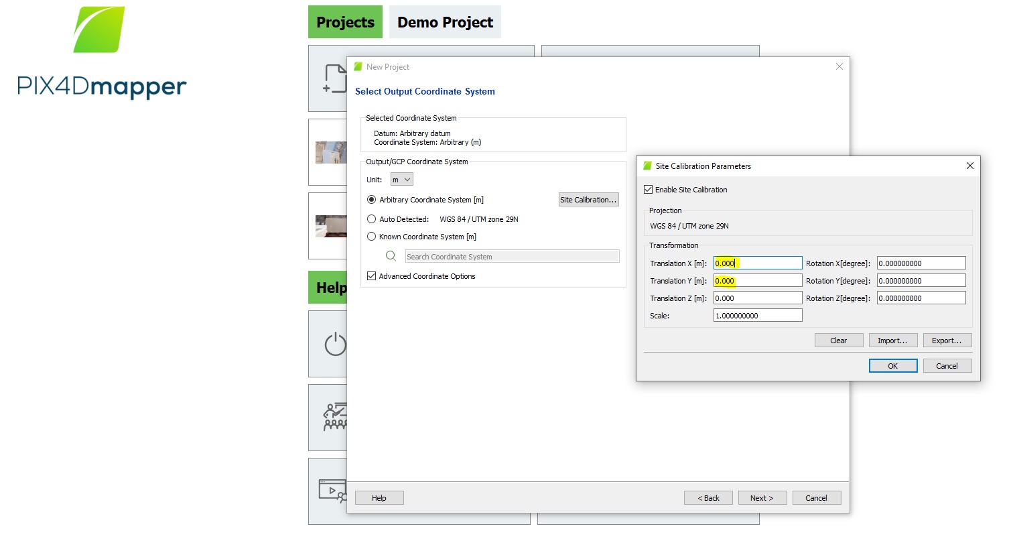The height and width of the screenshot is (549, 1011).
Task: Click the Site Calibration... button
Action: [588, 200]
